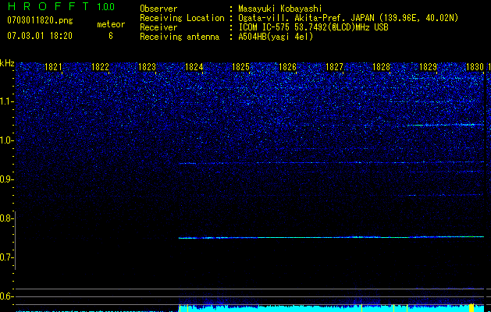Click the date stamp 07.03.01 18:20
The image size is (491, 312).
point(40,36)
